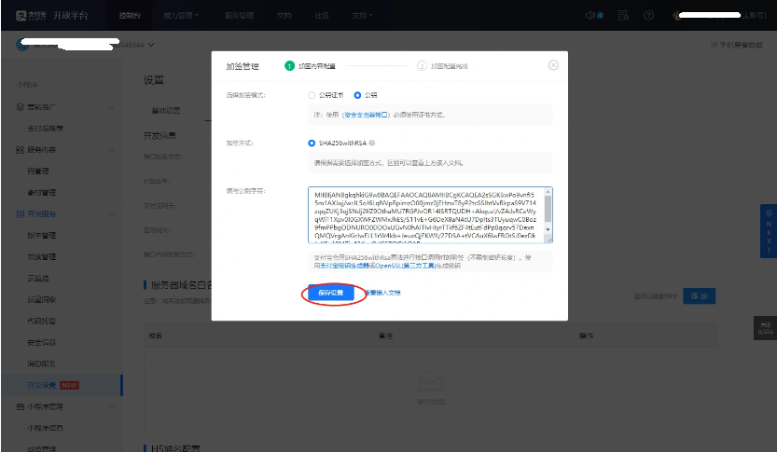Click the info icon beside SHA256withRSA
The height and width of the screenshot is (452, 777).
click(x=372, y=144)
